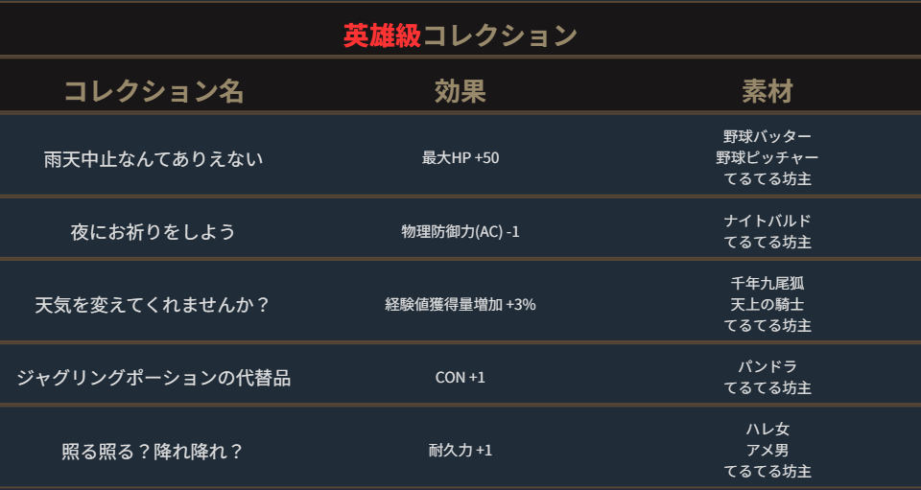The height and width of the screenshot is (490, 921).
Task: Click the 効果 column header
Action: (x=460, y=91)
